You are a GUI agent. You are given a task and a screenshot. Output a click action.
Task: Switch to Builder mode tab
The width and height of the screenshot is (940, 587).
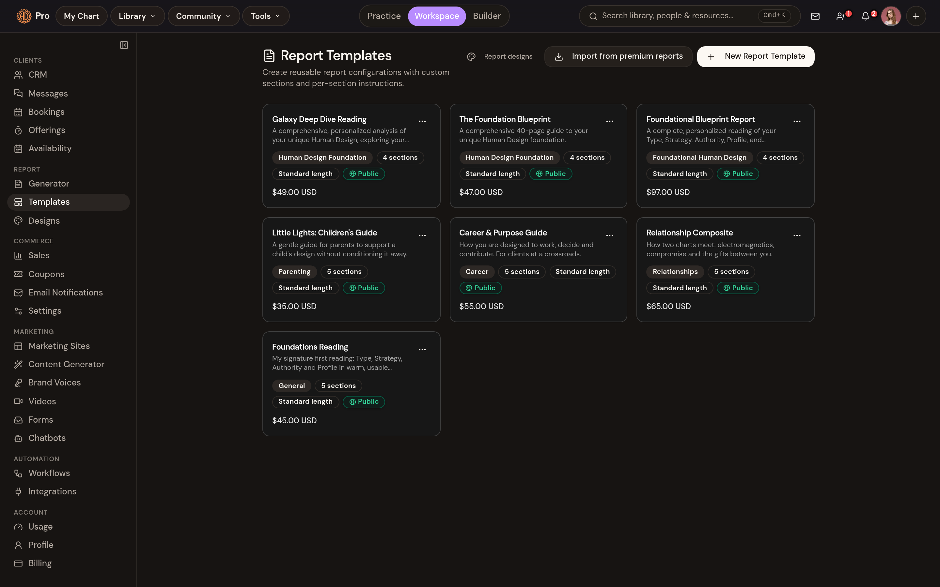click(487, 16)
